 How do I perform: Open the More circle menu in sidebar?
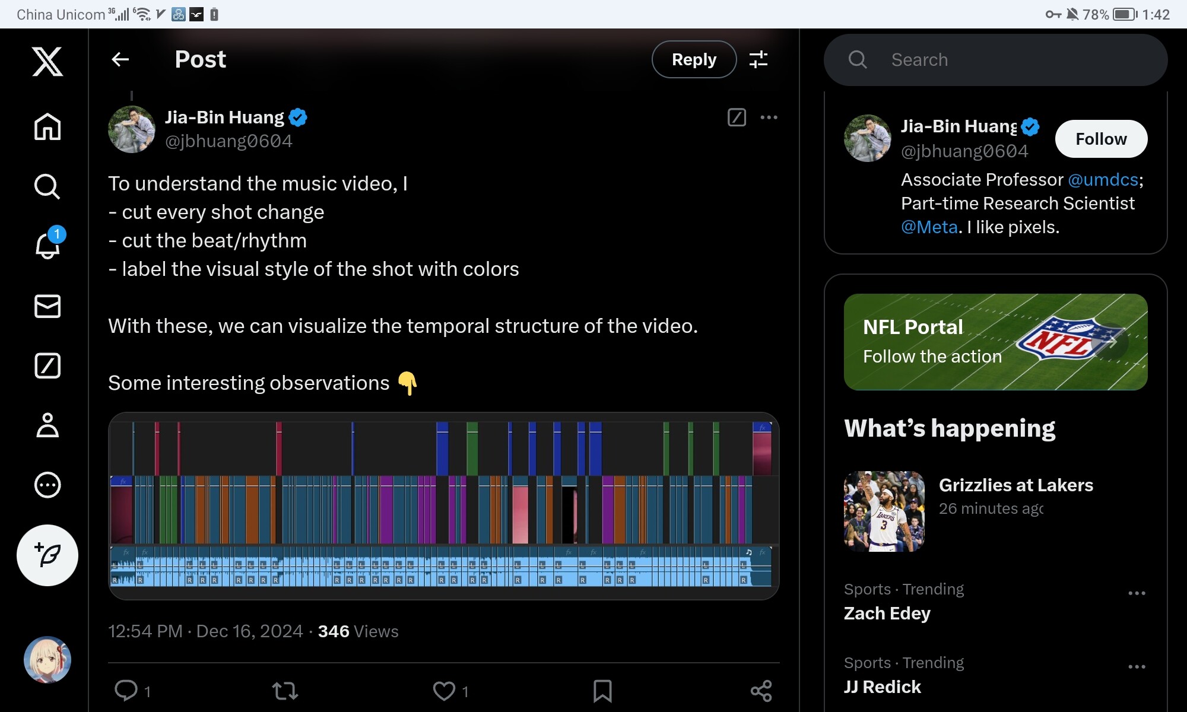point(47,485)
